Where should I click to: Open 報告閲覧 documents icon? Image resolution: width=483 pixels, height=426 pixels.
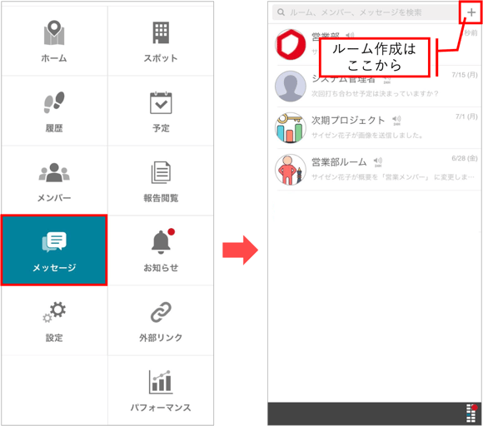pyautogui.click(x=161, y=172)
